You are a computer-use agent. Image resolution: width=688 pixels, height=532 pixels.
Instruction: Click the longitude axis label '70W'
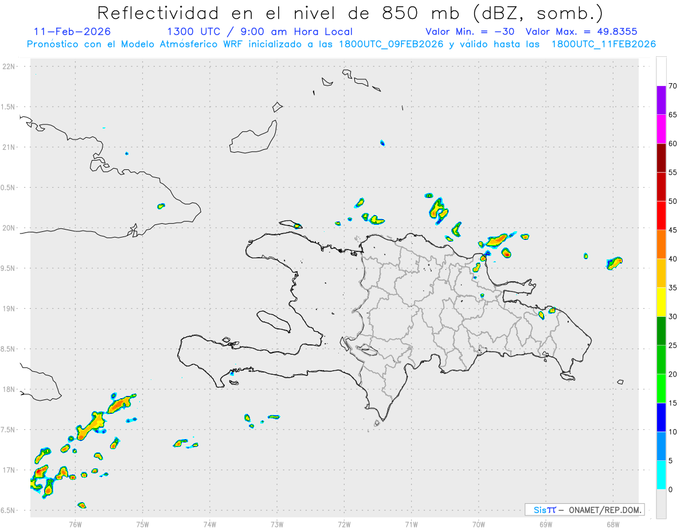tap(479, 523)
